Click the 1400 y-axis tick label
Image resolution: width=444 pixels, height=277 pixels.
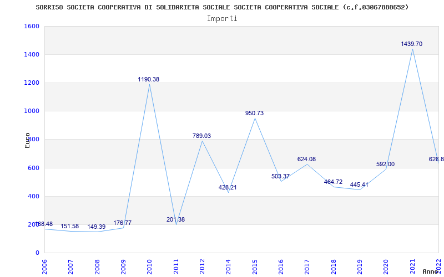(x=32, y=54)
